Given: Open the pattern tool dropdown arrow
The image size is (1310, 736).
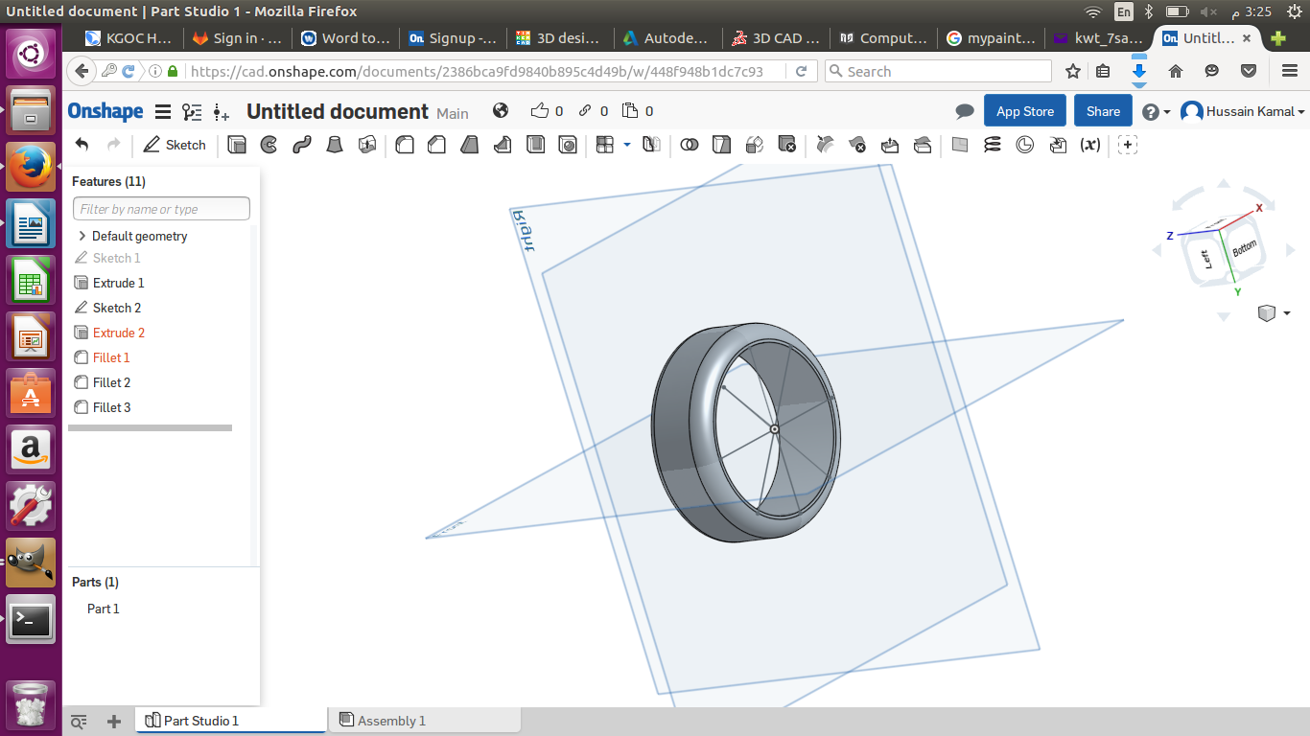Looking at the screenshot, I should [627, 145].
